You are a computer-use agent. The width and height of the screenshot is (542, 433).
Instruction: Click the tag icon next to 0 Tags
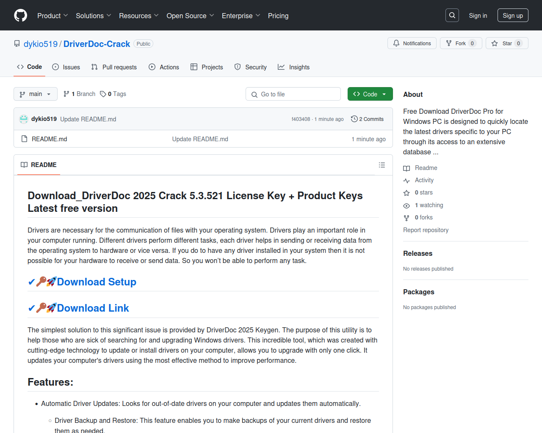pos(103,94)
